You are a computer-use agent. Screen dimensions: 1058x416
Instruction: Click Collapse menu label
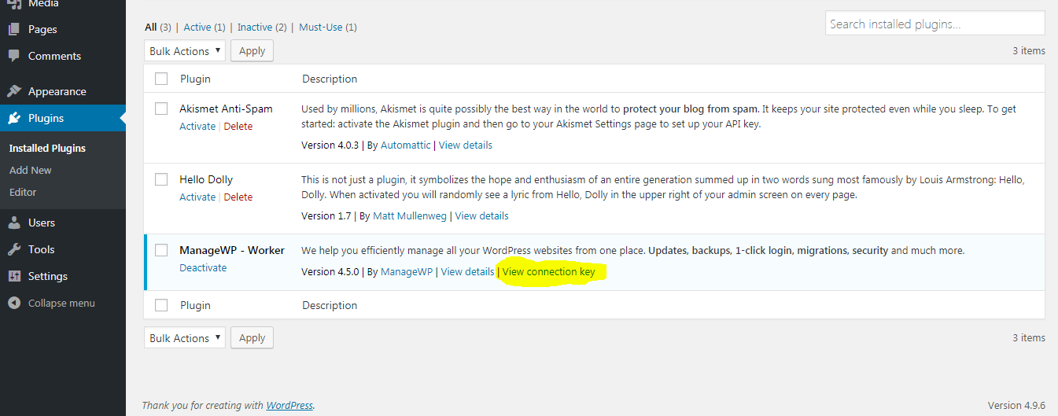(61, 304)
